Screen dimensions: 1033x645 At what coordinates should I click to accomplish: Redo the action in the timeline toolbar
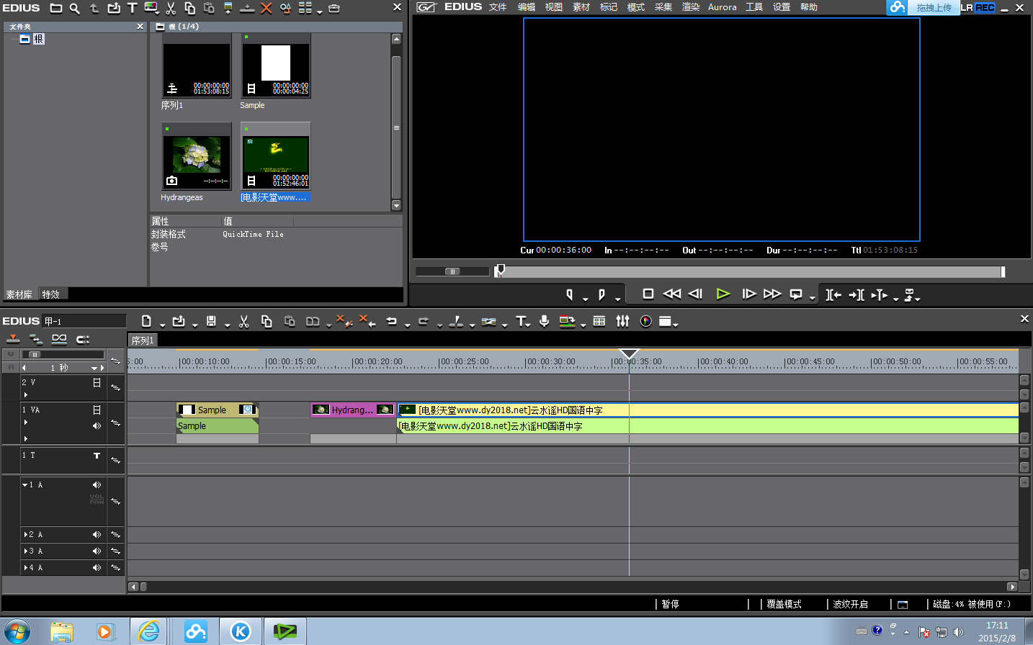pos(424,322)
